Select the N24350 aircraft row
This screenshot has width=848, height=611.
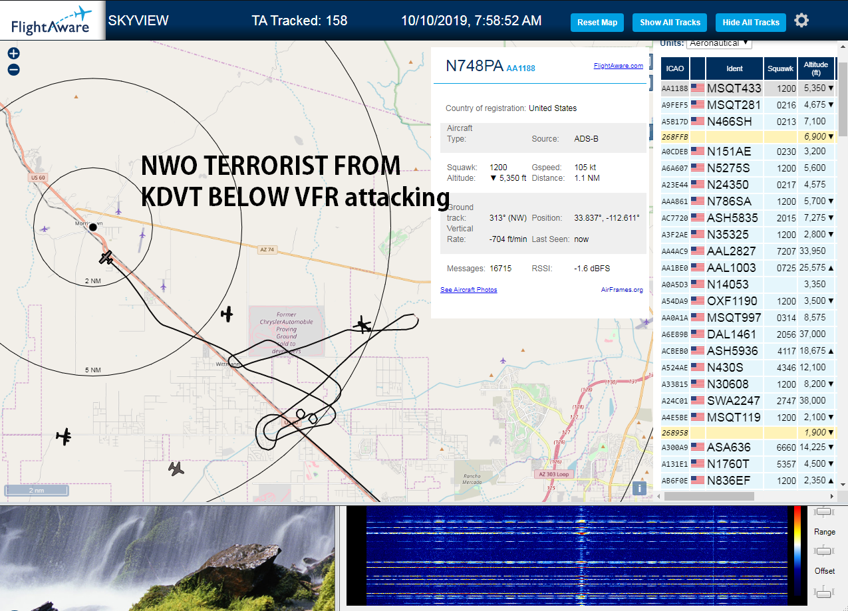[748, 185]
